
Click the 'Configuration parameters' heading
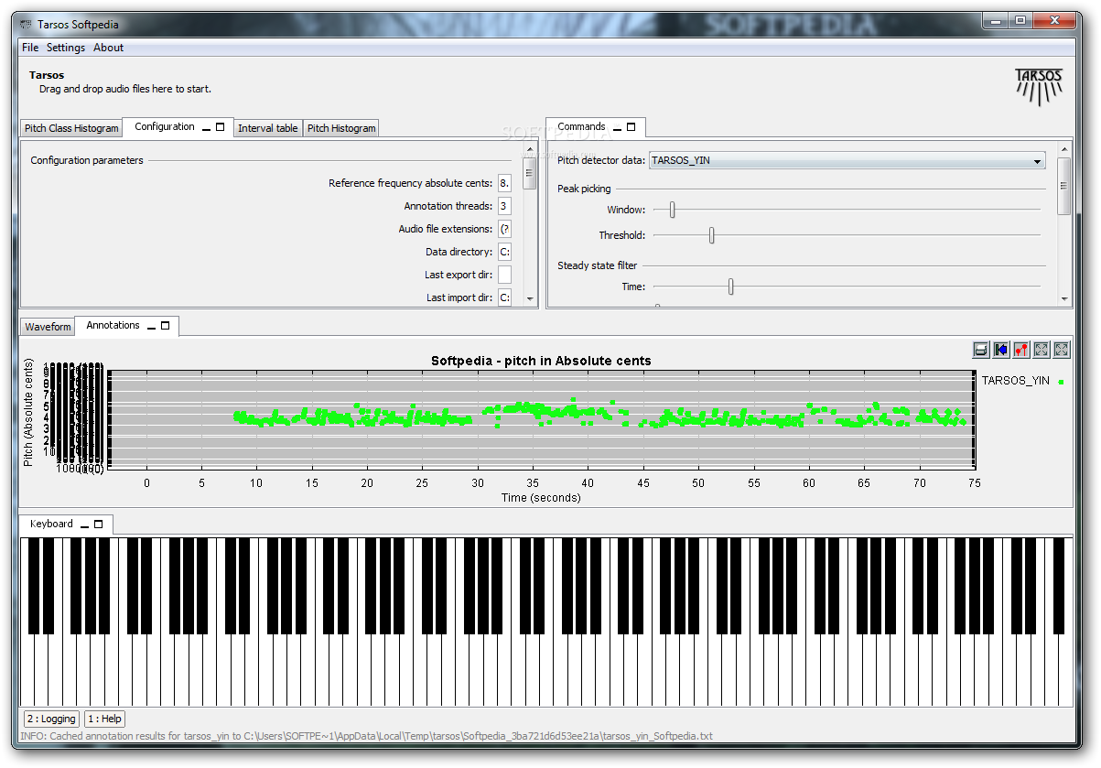(x=87, y=160)
